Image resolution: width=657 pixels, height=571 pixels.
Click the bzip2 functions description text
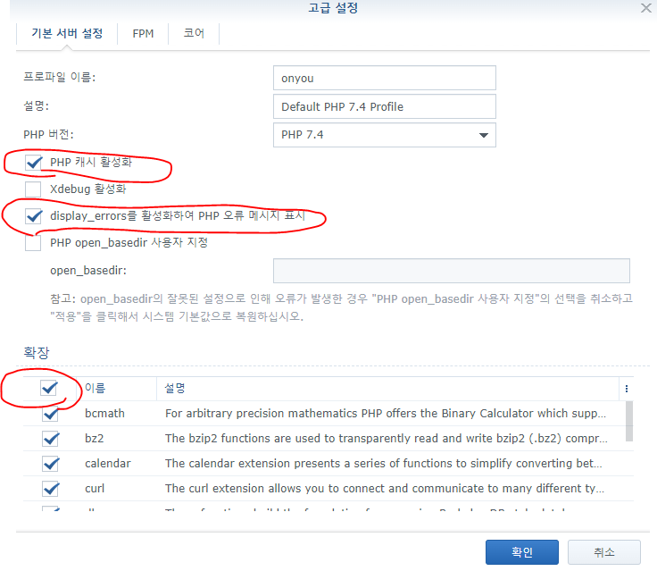(387, 439)
